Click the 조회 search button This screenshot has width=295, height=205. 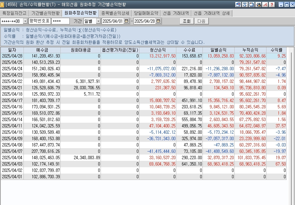[x=187, y=21]
